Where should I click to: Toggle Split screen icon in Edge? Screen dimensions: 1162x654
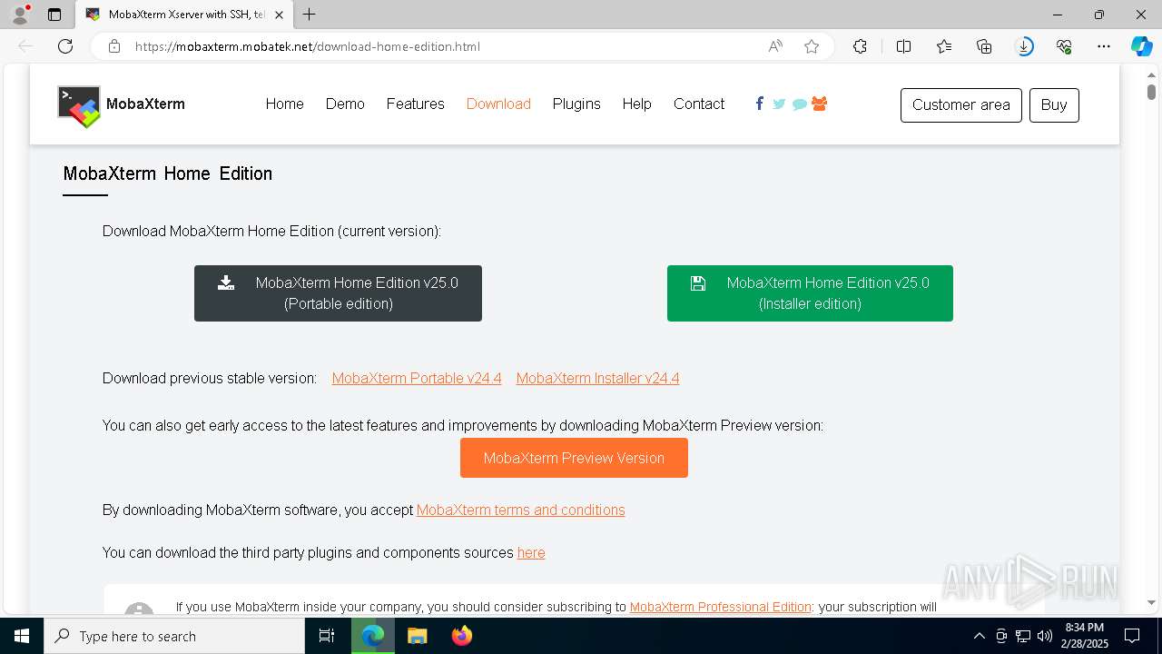[x=903, y=46]
